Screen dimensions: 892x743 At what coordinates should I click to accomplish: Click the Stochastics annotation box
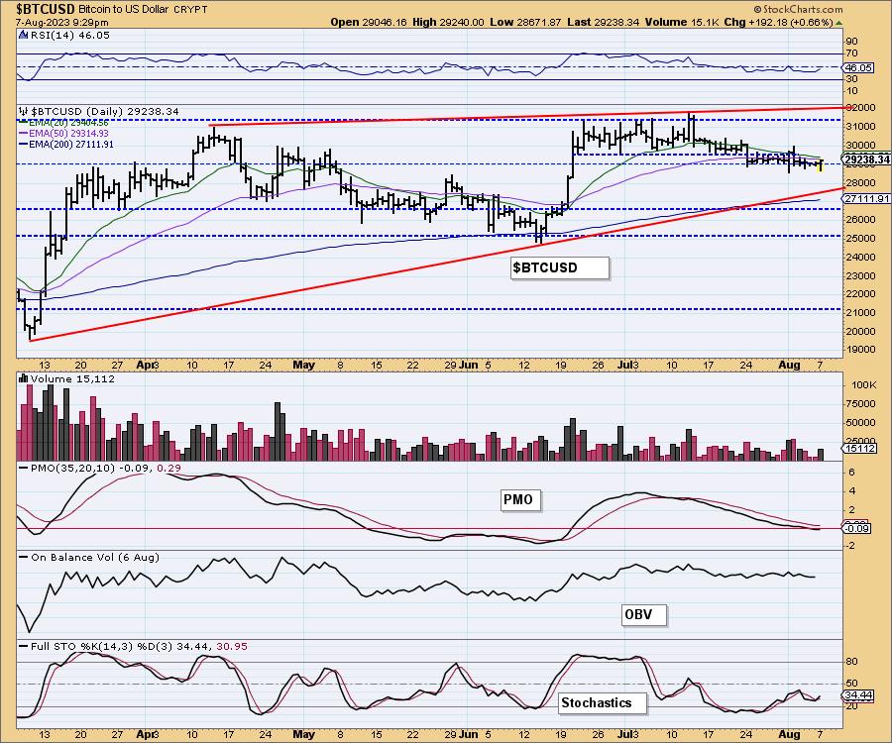603,702
